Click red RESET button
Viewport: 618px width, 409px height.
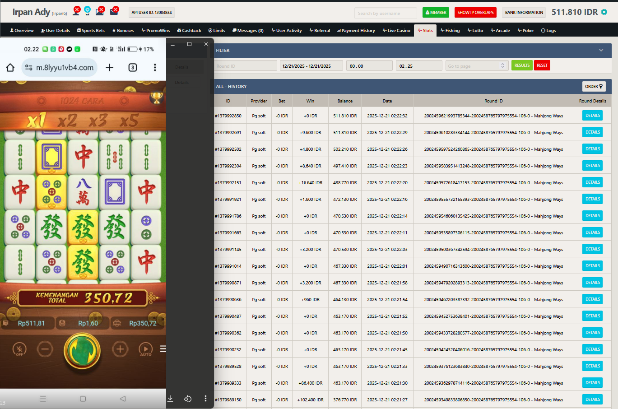point(542,65)
